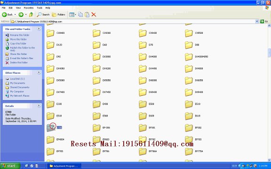Open the Back button history dropdown arrow
Screen dimensions: 271x169
(x=15, y=15)
